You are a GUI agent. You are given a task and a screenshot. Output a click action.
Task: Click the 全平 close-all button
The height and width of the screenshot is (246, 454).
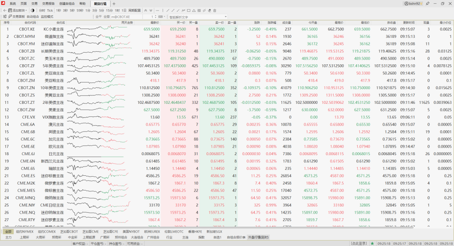click(98, 17)
